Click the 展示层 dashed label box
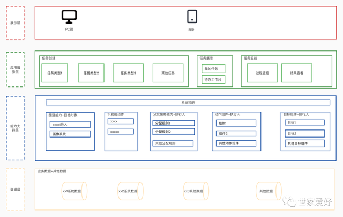This screenshot has height=217, width=343. 15,23
